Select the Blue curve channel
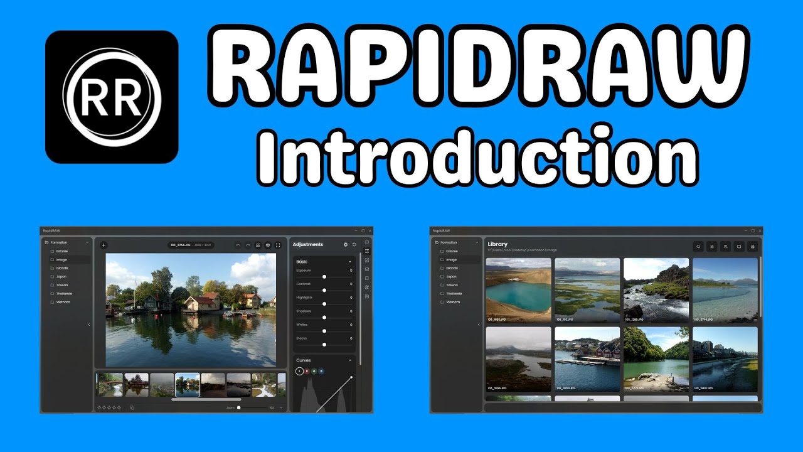This screenshot has height=452, width=803. tap(322, 371)
